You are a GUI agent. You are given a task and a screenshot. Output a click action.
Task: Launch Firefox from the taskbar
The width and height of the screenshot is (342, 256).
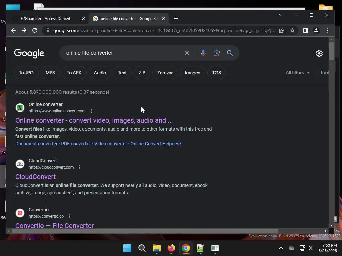(x=171, y=248)
